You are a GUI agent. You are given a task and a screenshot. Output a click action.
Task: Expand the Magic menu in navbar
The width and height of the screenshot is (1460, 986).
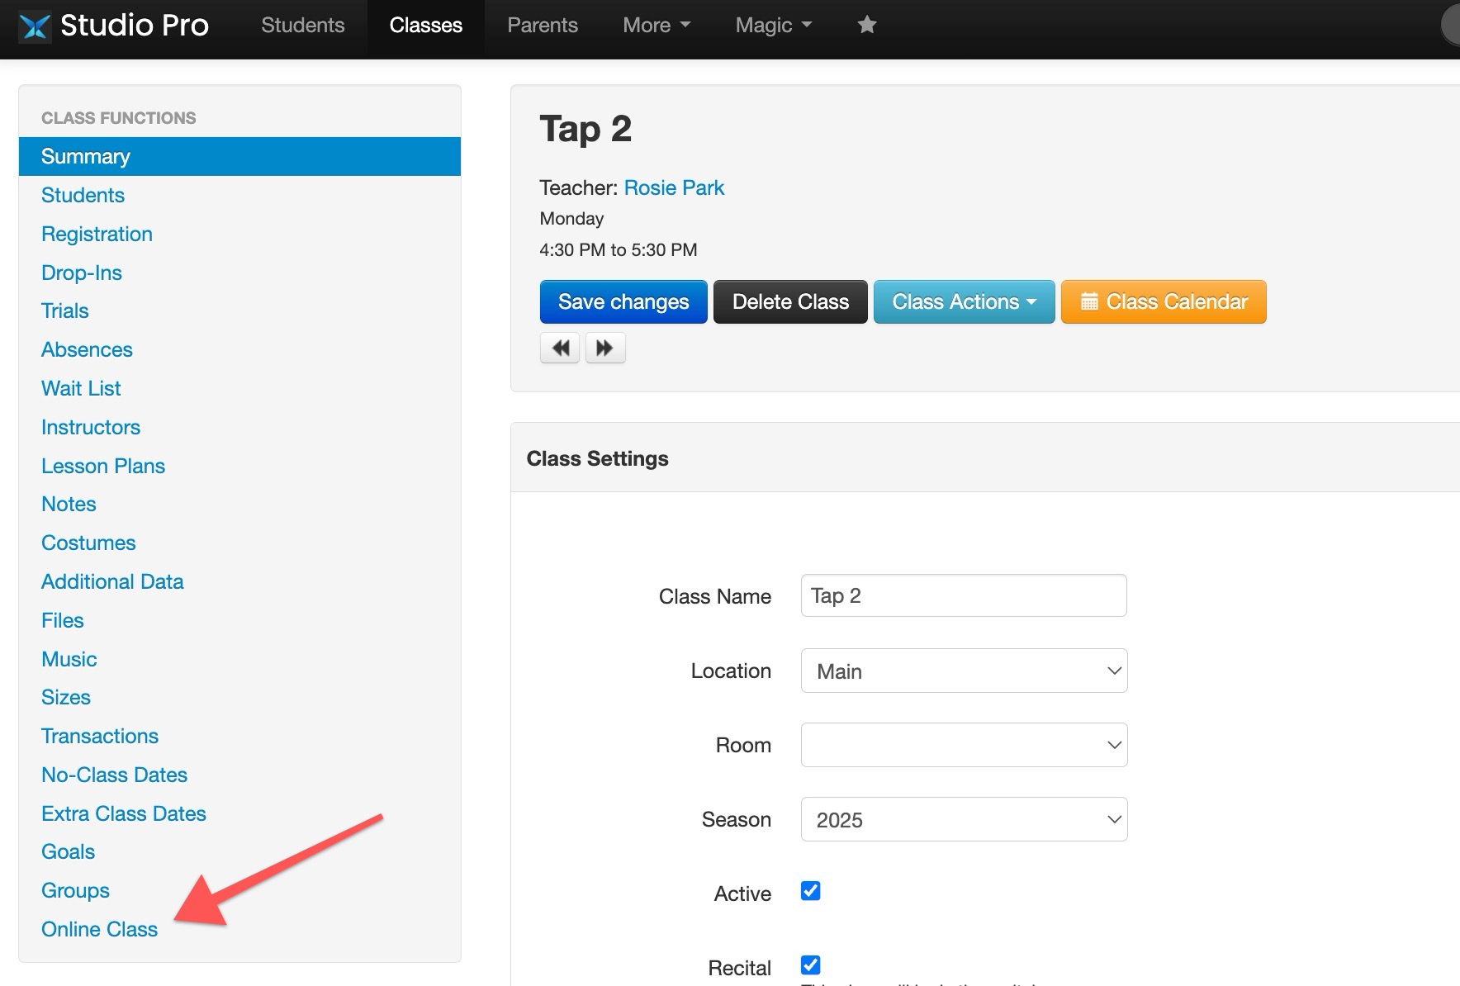[774, 25]
